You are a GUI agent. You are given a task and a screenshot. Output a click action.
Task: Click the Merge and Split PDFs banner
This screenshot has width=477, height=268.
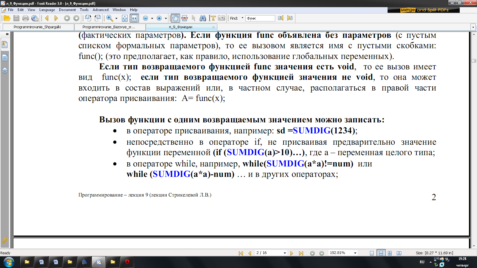tap(424, 10)
